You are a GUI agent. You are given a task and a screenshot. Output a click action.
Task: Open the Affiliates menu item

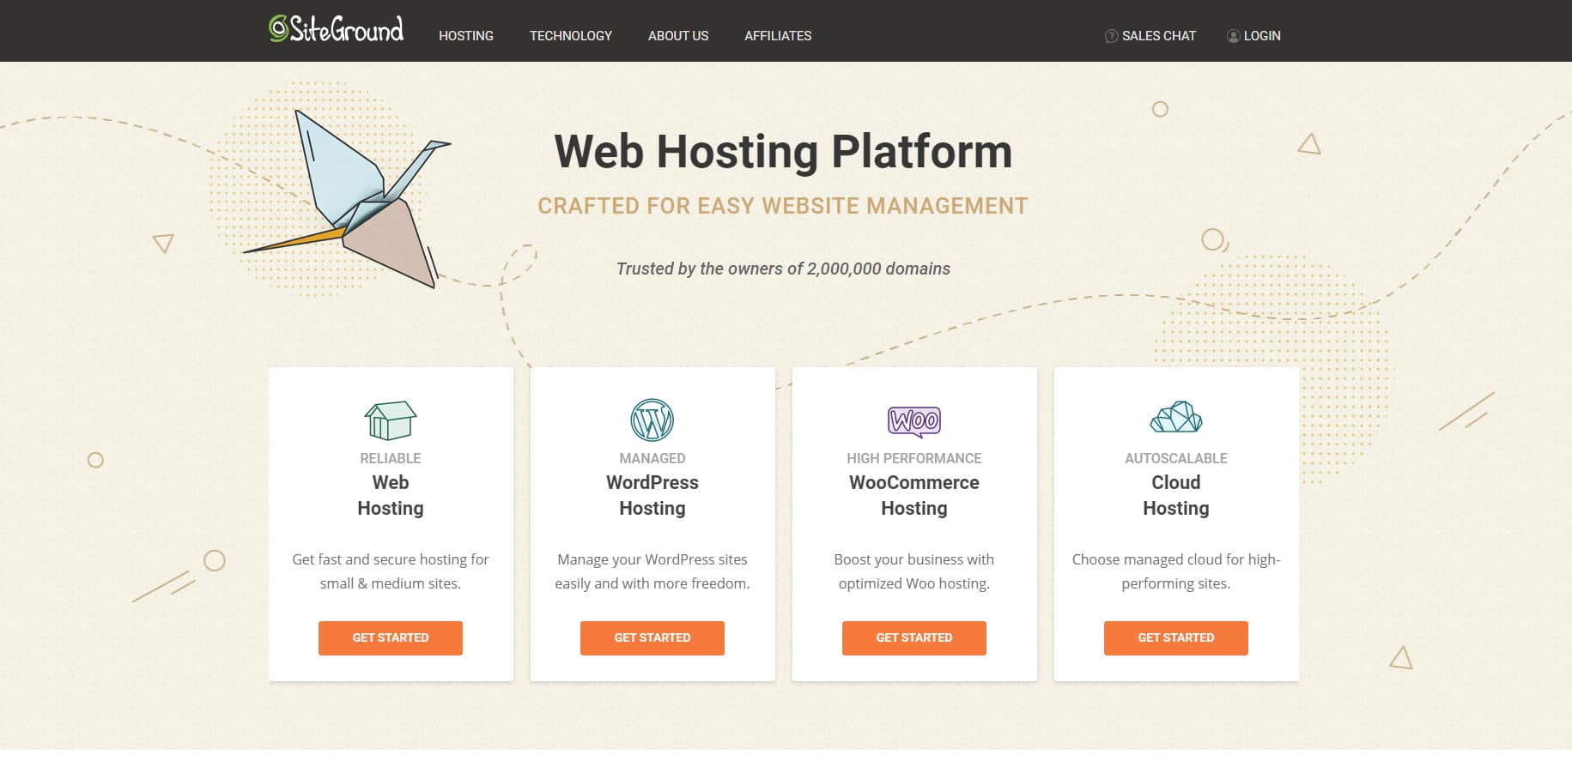tap(778, 36)
